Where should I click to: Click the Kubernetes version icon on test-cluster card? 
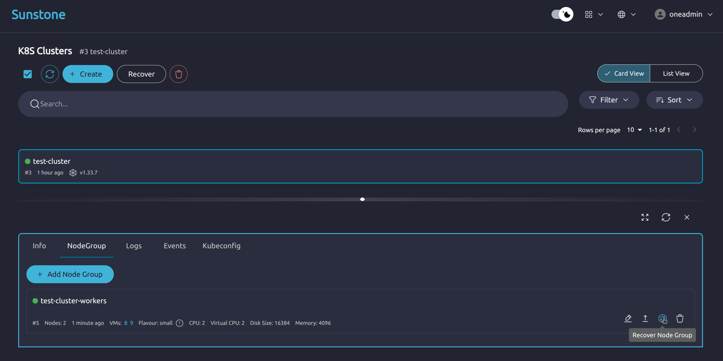pyautogui.click(x=73, y=173)
